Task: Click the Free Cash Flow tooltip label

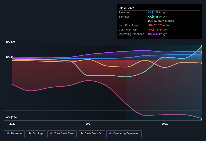Action: pos(128,25)
